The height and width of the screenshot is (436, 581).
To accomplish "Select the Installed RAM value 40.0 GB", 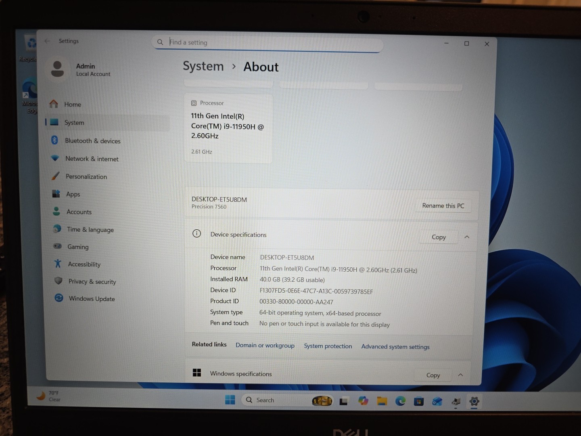I will click(292, 280).
